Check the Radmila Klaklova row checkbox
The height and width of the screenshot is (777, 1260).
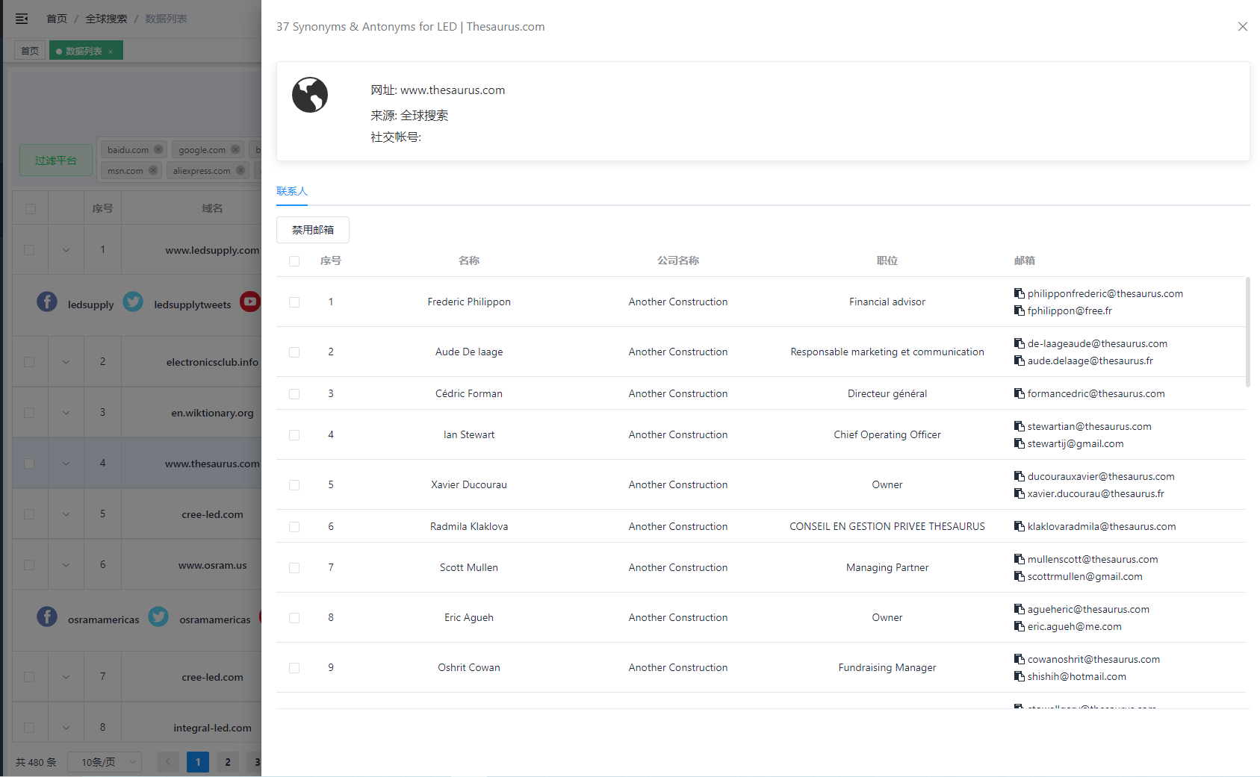(294, 527)
